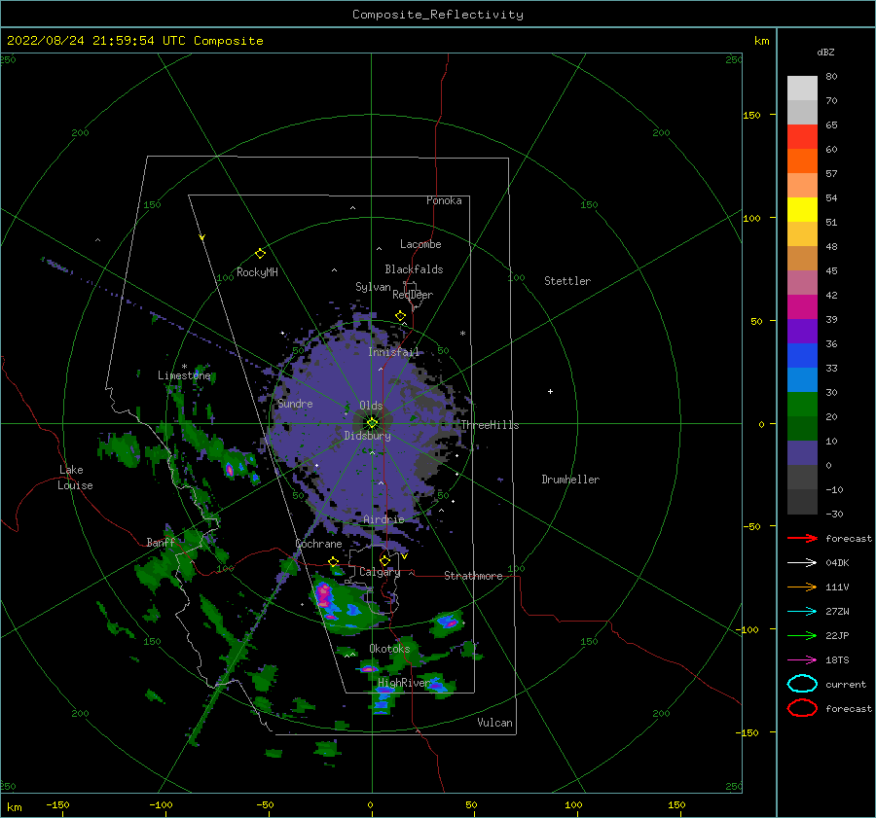Click the Didsbury label

(368, 436)
